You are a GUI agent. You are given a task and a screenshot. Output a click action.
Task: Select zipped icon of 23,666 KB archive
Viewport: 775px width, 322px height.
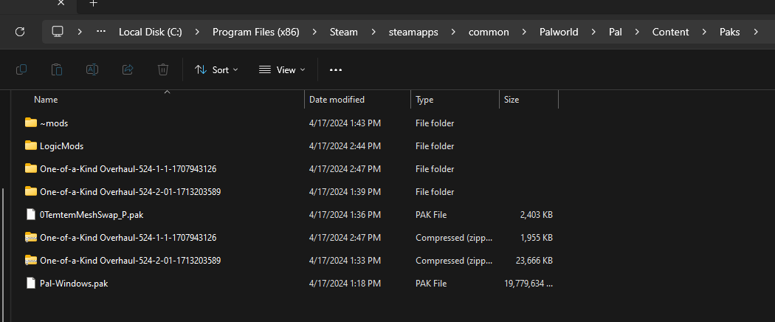31,260
